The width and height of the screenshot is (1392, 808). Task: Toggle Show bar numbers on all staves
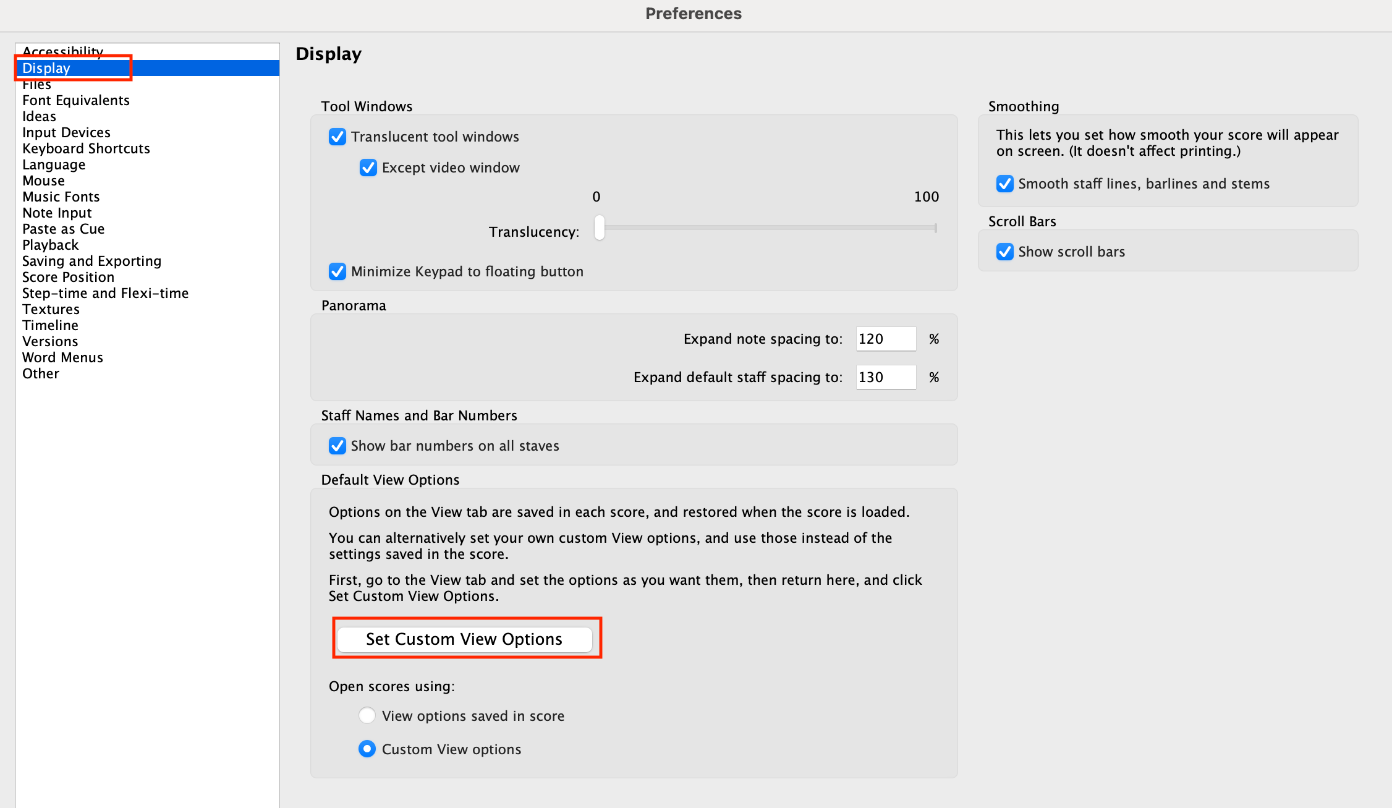[x=337, y=446]
